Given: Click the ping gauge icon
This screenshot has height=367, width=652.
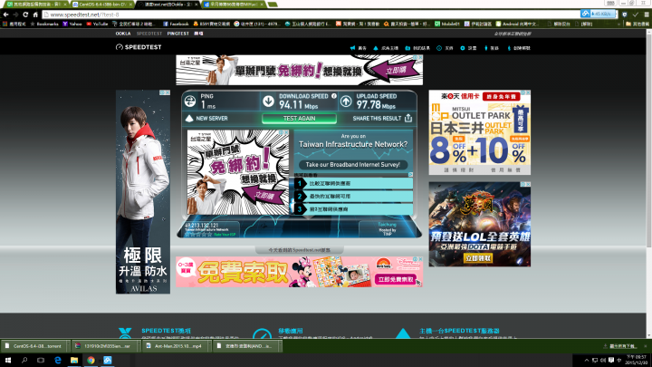Looking at the screenshot, I should tap(190, 101).
